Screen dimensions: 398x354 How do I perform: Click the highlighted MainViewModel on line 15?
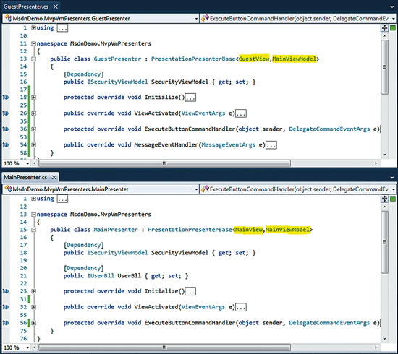288,230
